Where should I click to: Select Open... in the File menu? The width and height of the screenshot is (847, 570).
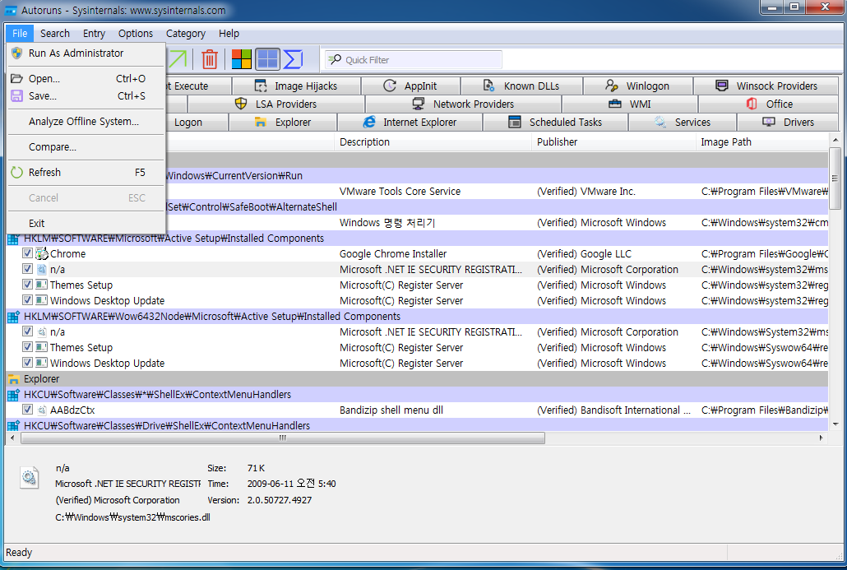(86, 78)
